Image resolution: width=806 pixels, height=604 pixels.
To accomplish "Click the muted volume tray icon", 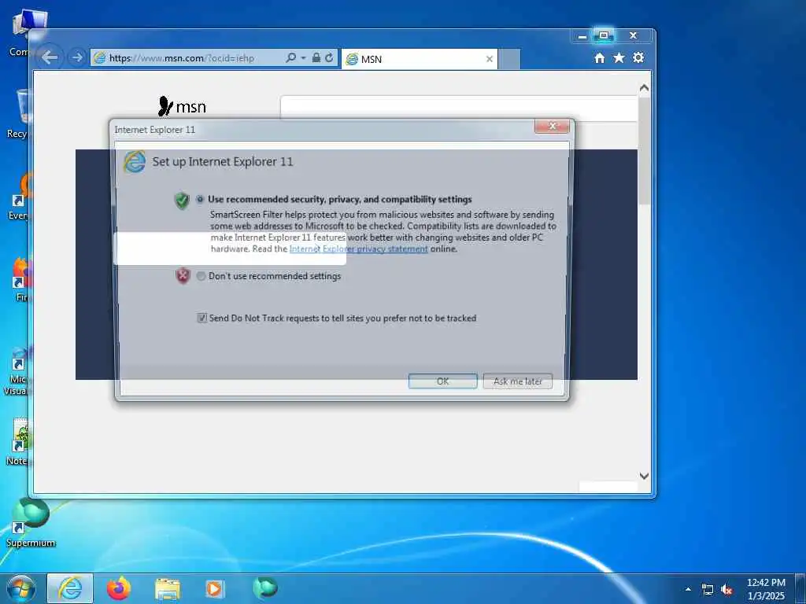I will click(x=727, y=590).
